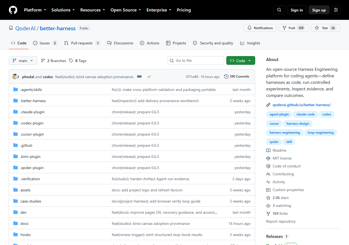Click the folder icon beside .cursor-plugin
This screenshot has width=349, height=245.
tap(16, 134)
